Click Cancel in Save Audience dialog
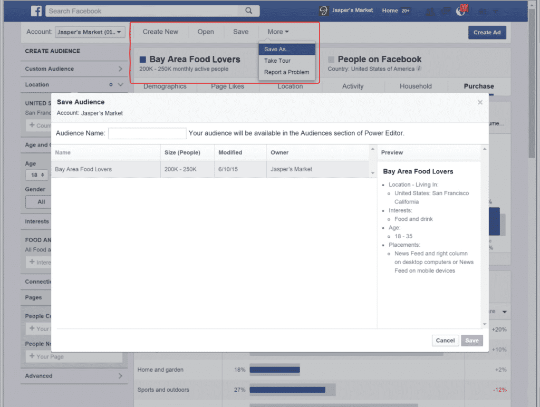Viewport: 540px width, 407px height. [445, 341]
